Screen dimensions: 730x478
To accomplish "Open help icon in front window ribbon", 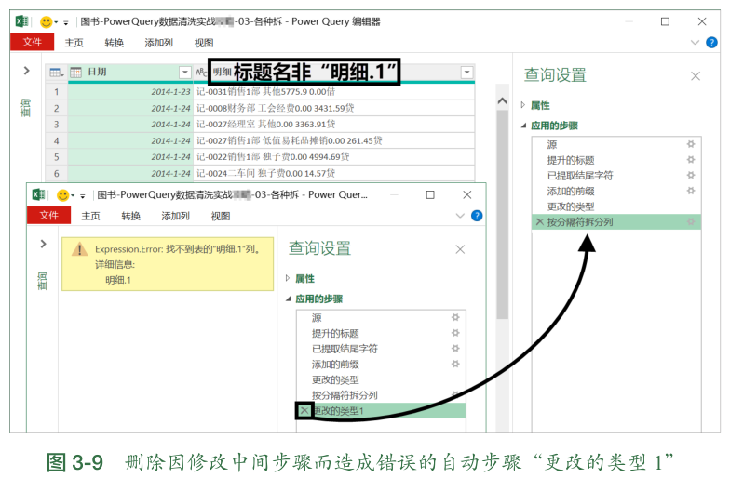I will pos(477,216).
